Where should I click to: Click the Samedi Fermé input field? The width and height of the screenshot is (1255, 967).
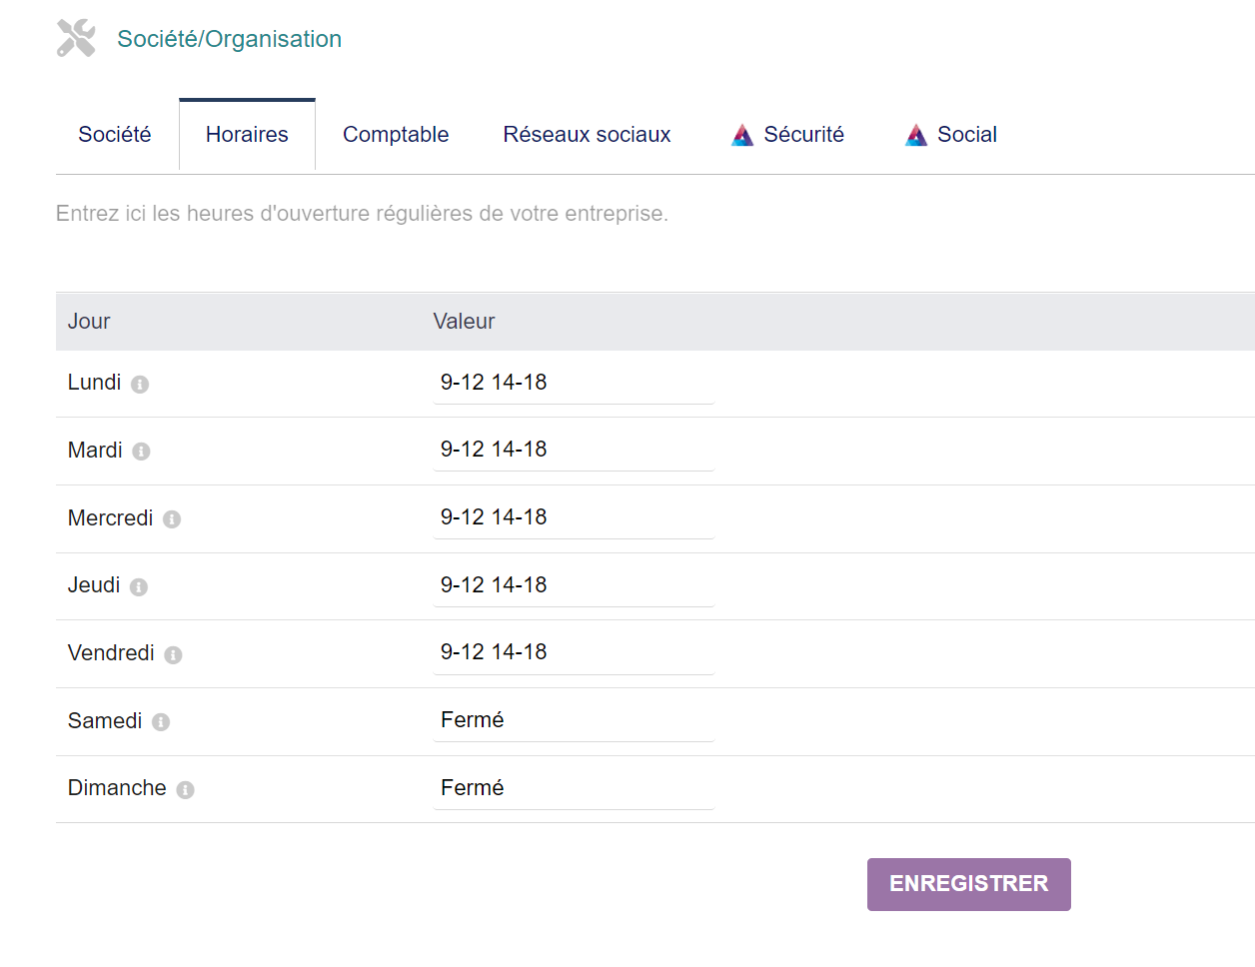click(573, 719)
